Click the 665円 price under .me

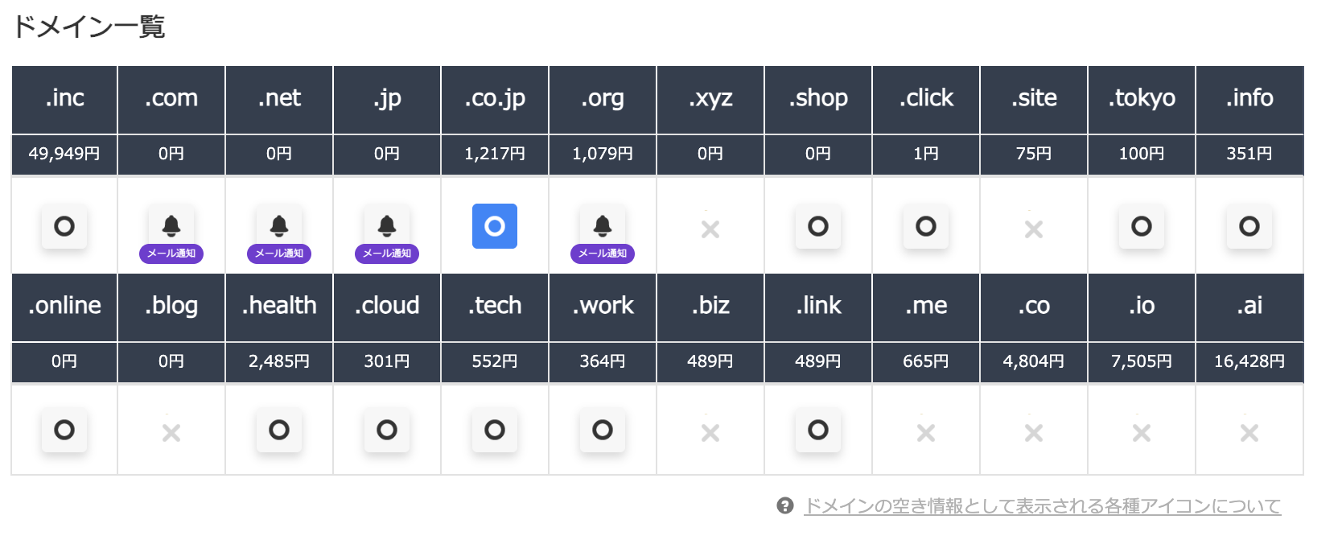(x=926, y=362)
